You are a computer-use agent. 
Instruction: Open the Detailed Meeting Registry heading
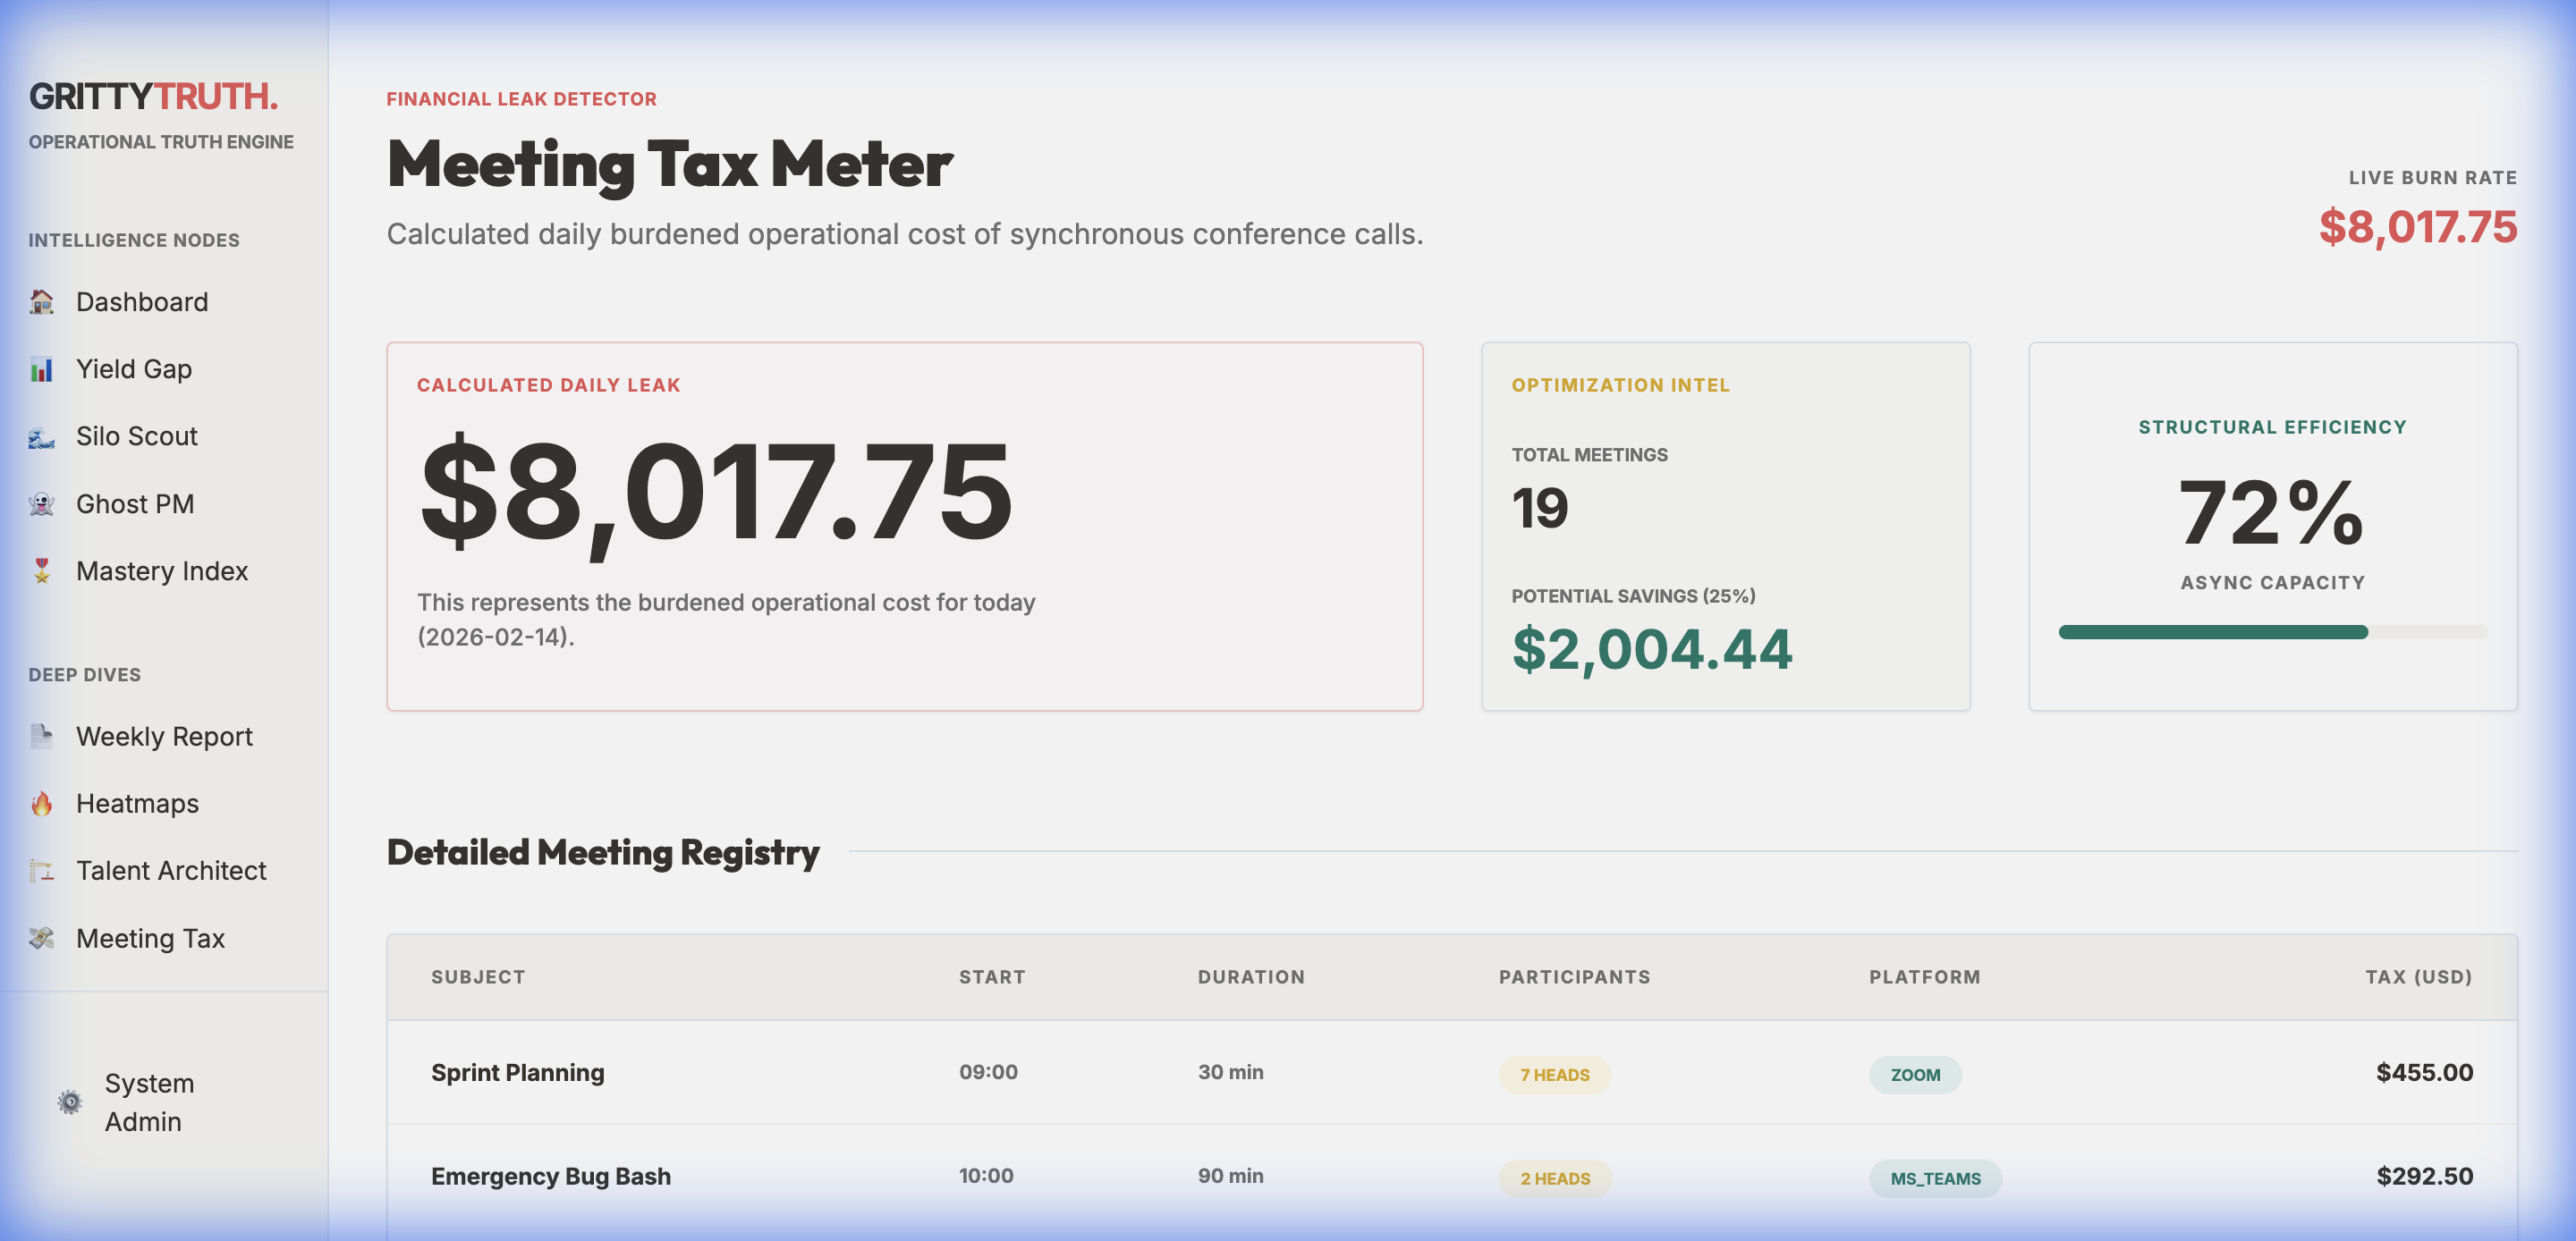coord(602,852)
